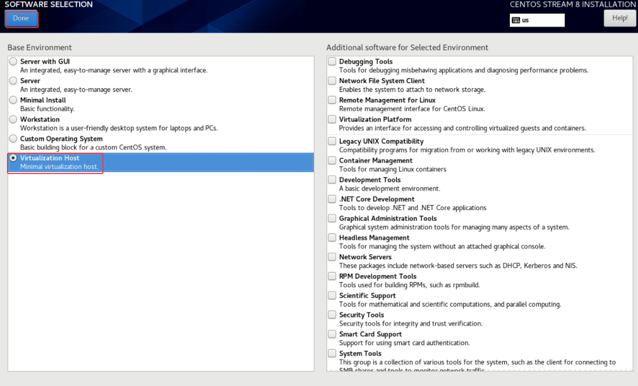The width and height of the screenshot is (638, 386).
Task: Enable Virtualization Platform checkbox
Action: (332, 119)
